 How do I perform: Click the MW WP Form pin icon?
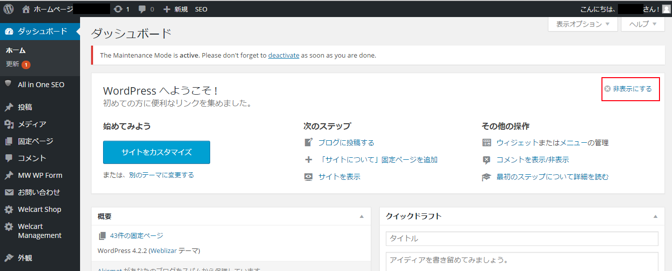coord(9,175)
